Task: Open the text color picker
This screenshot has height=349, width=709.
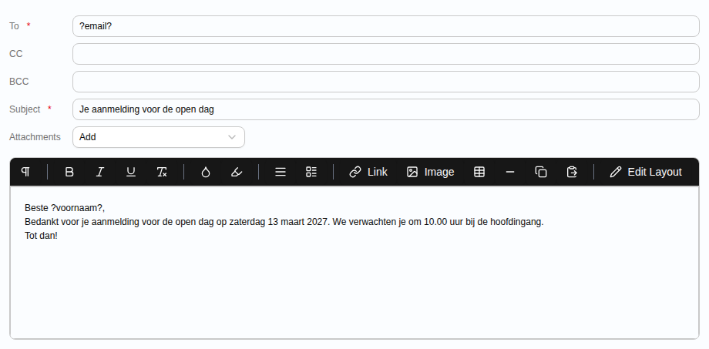Action: [x=206, y=172]
